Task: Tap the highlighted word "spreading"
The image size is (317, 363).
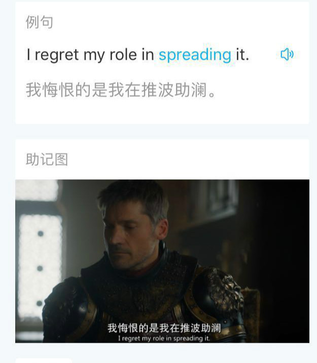Action: tap(195, 55)
